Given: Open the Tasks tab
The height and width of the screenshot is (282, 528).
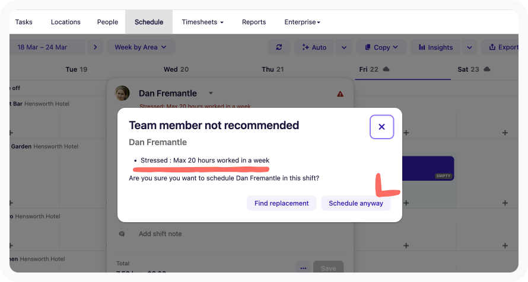Looking at the screenshot, I should click(24, 22).
